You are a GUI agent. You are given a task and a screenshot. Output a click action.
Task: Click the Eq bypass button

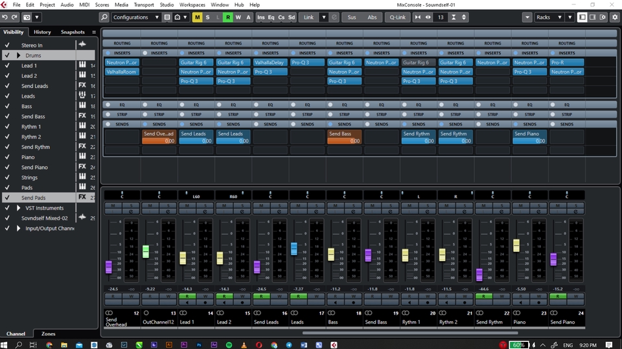[271, 17]
